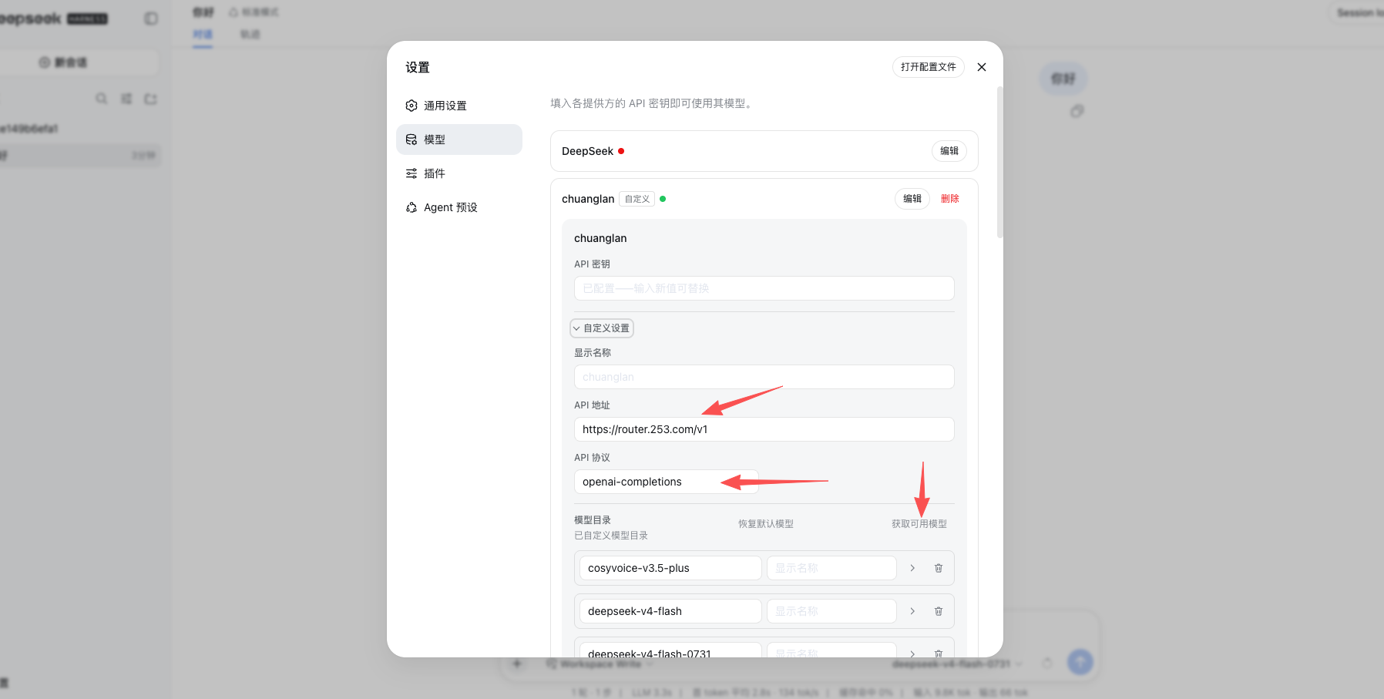Delete the chuanglan provider via 删除
1384x699 pixels.
click(950, 199)
